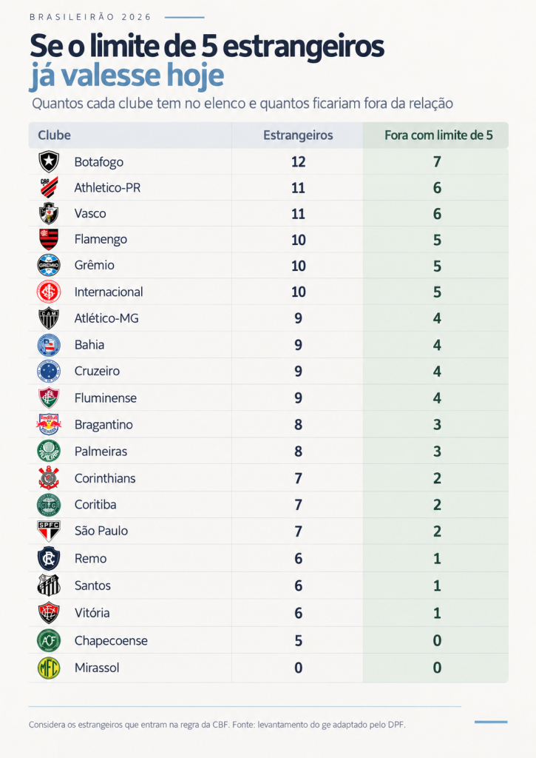This screenshot has width=536, height=758.
Task: Click the Clube column header
Action: click(x=54, y=135)
